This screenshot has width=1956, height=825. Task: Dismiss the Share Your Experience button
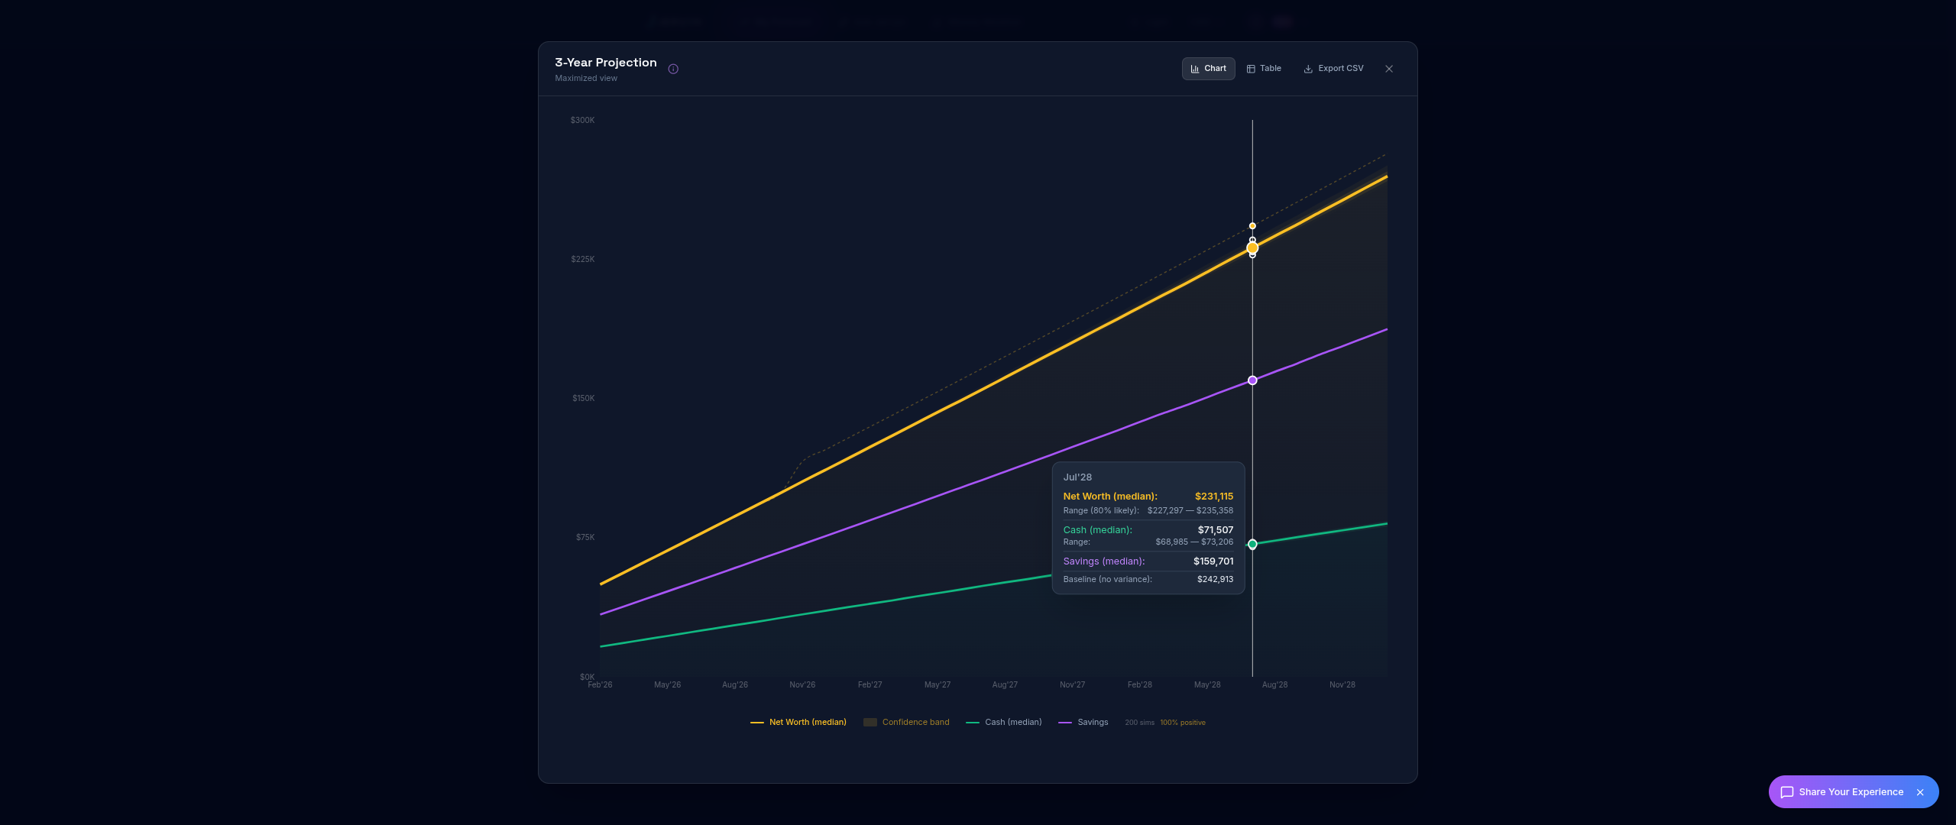click(1920, 792)
